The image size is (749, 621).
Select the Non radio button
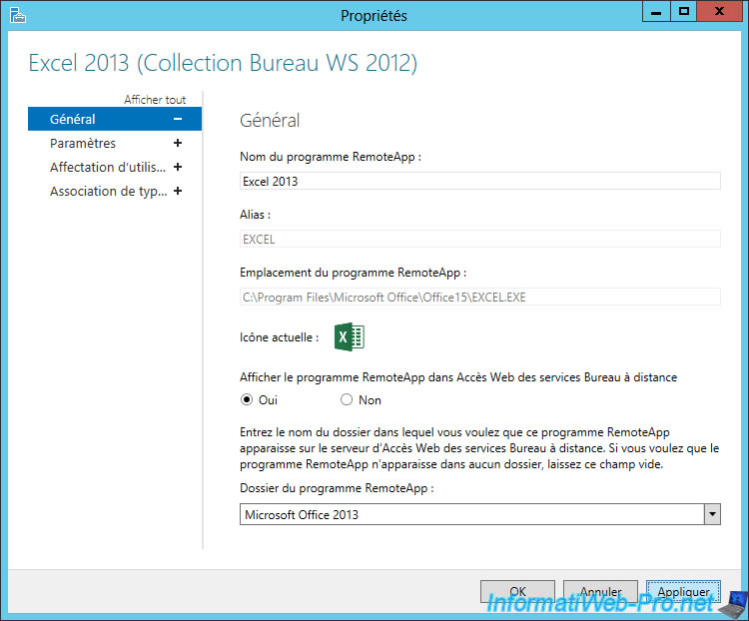(x=347, y=399)
